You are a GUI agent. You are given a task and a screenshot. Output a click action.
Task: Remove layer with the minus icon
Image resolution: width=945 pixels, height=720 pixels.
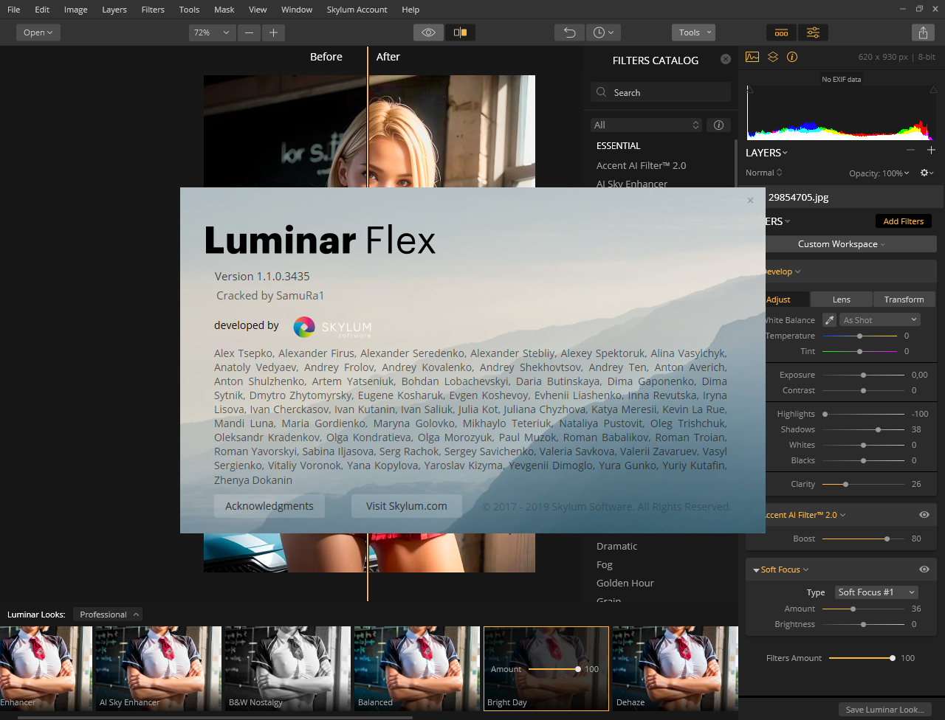[x=910, y=150]
